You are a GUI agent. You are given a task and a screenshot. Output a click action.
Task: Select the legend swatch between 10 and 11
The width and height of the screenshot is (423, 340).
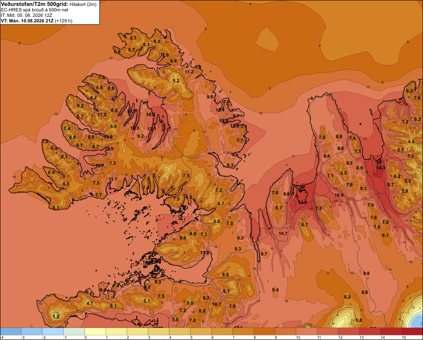pos(307,332)
